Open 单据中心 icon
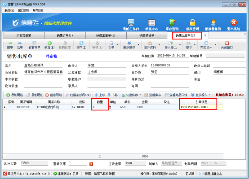Viewport: 249px width, 179px height. click(x=151, y=25)
